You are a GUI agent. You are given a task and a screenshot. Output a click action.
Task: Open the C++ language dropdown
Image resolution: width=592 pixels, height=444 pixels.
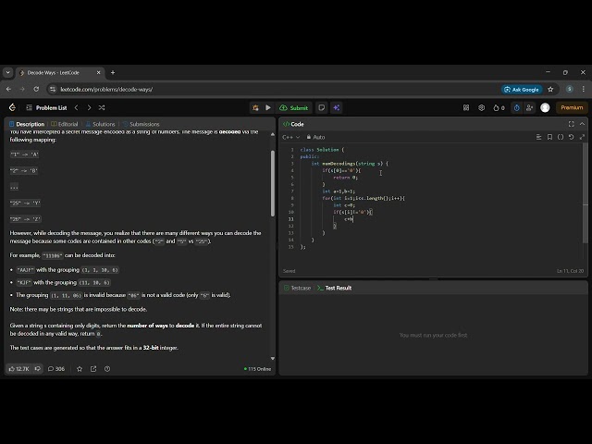tap(290, 137)
